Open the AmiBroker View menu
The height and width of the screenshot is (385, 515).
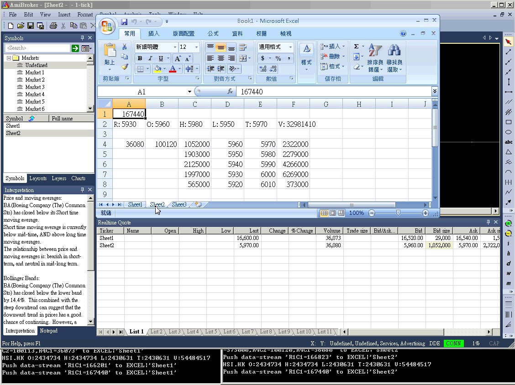coord(45,15)
